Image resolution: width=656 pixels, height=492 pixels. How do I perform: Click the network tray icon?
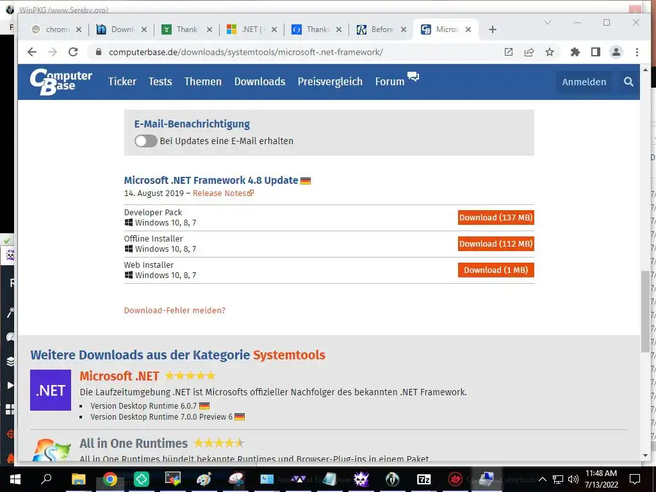[x=558, y=479]
